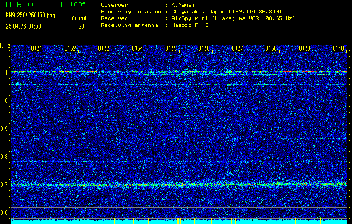Viewport: 352px width, 224px height.
Task: Click the 0.6 kHz axis label
Action: 4,213
